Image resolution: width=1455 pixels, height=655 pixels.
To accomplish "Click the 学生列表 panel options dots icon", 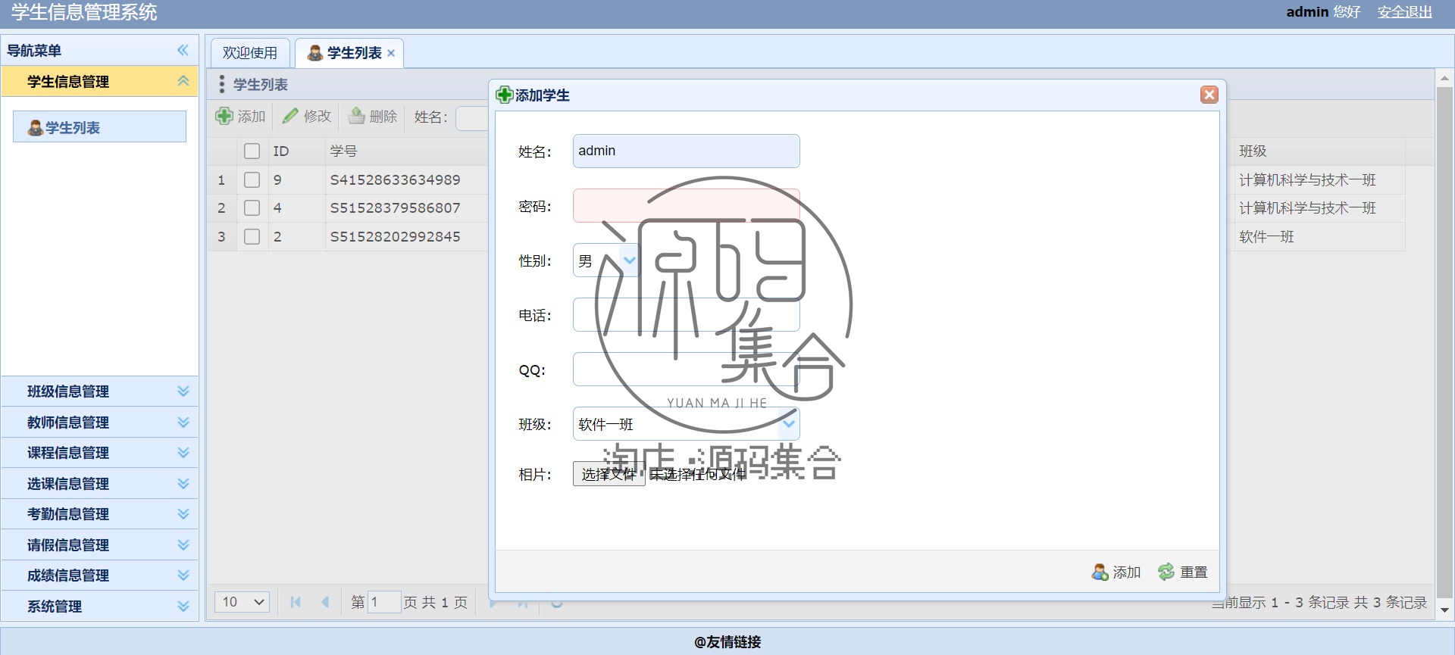I will (222, 84).
